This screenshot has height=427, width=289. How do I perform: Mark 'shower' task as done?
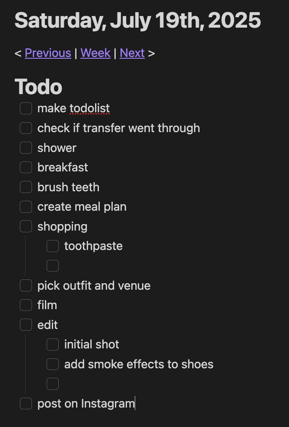pos(26,148)
